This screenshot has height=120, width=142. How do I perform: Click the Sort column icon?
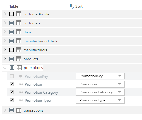pos(72,6)
